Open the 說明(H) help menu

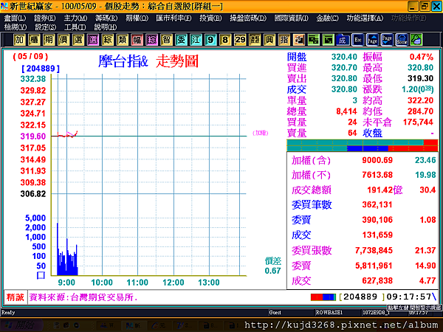(x=105, y=27)
